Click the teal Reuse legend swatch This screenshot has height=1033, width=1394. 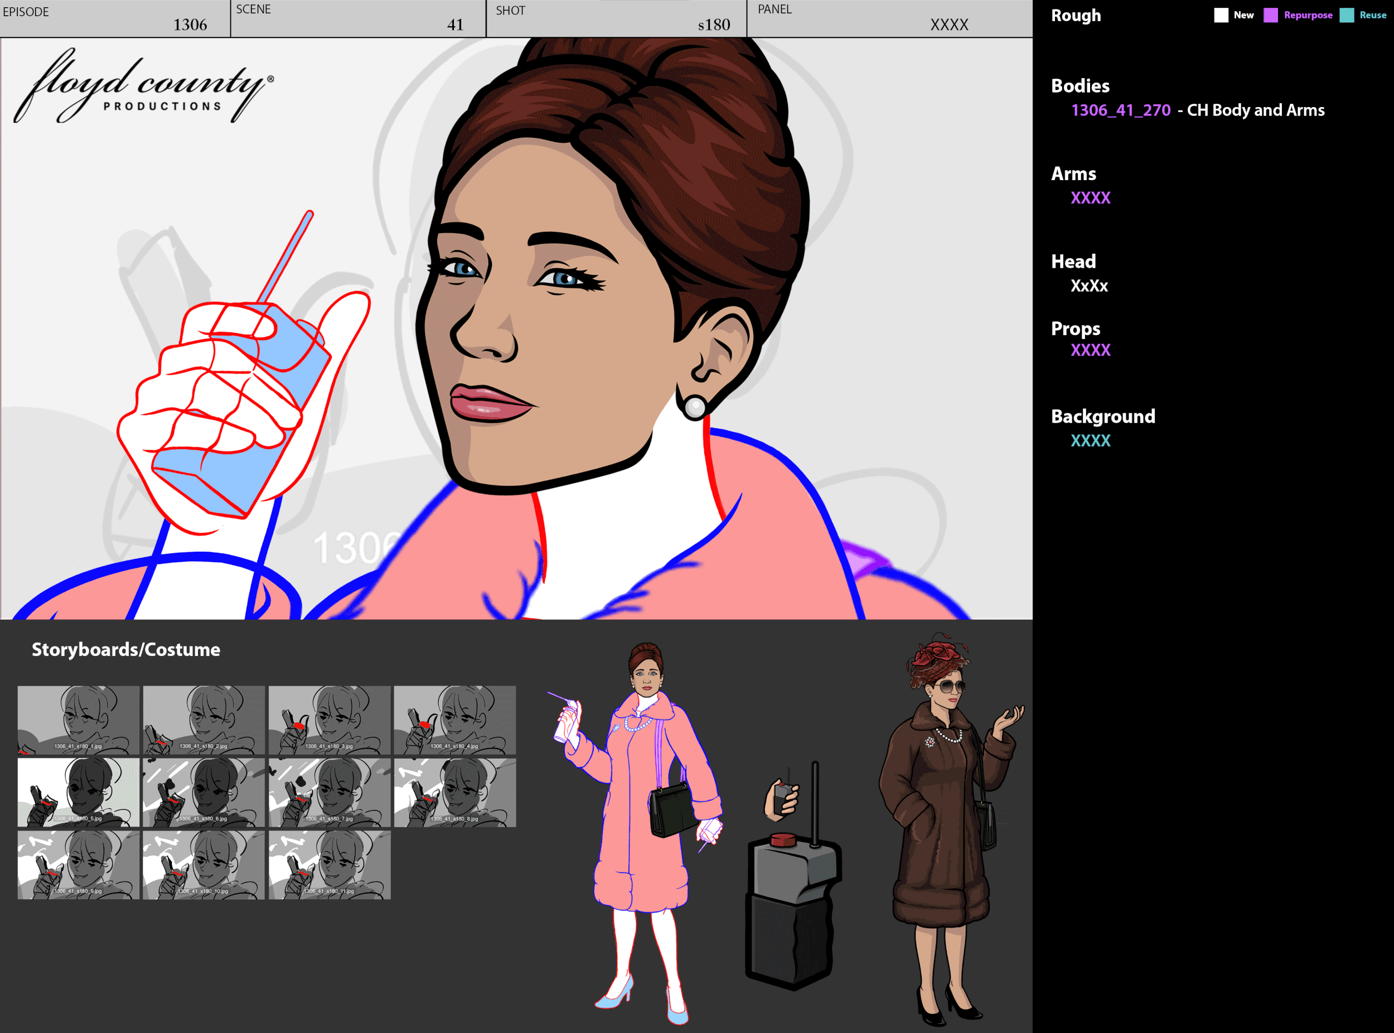1347,15
